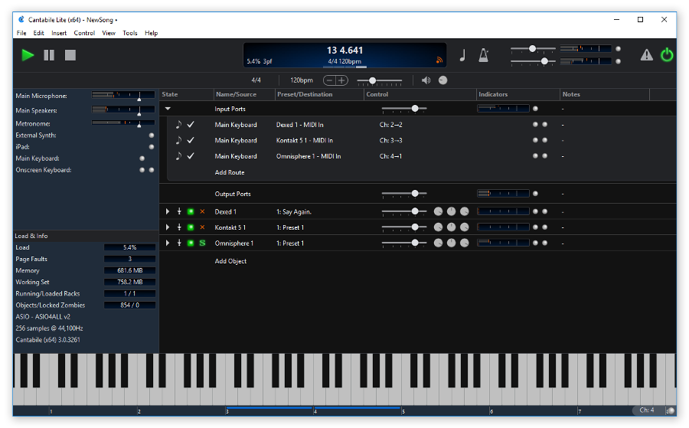
Task: Open the Edit menu
Action: coord(39,33)
